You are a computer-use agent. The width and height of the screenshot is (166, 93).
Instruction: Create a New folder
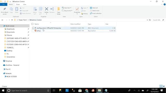(59, 11)
